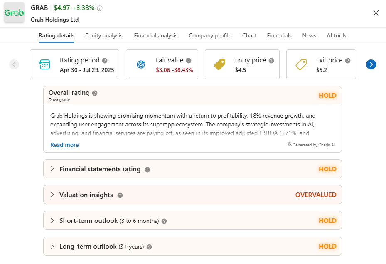Show help for Entry price
The image size is (386, 264).
[271, 61]
